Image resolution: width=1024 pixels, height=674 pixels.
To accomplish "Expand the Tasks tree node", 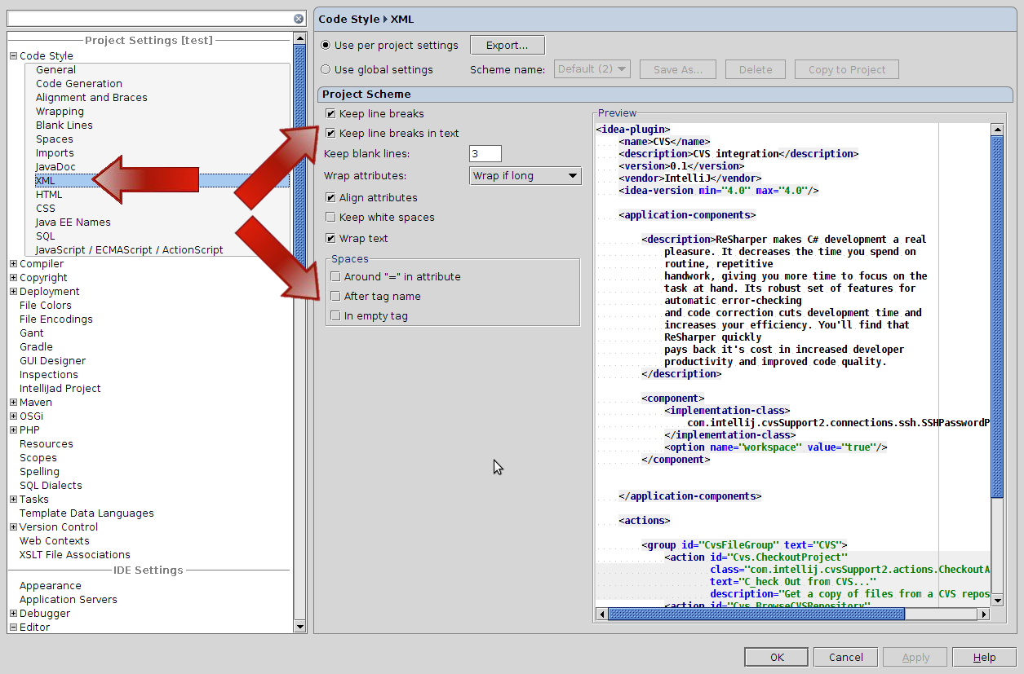I will (13, 500).
